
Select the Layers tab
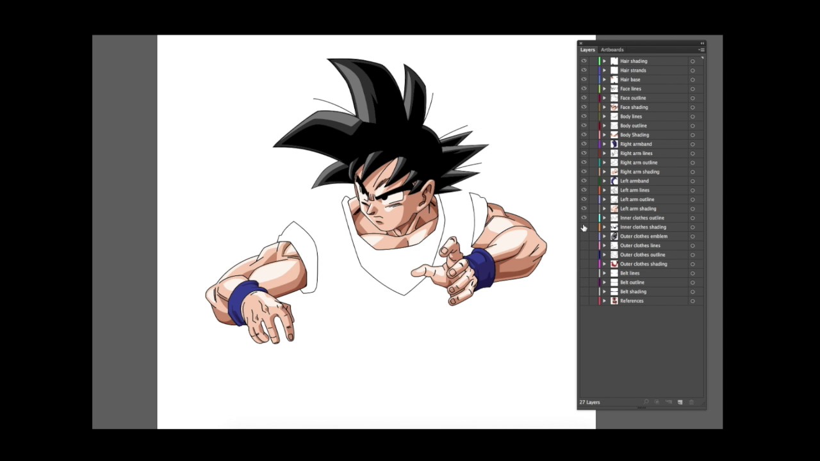click(x=587, y=50)
